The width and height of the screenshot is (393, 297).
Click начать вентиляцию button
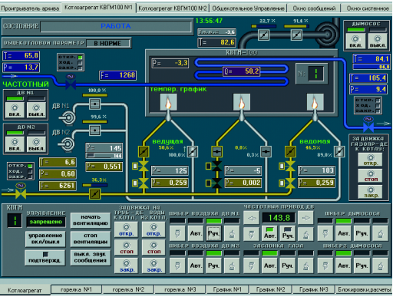(x=91, y=220)
